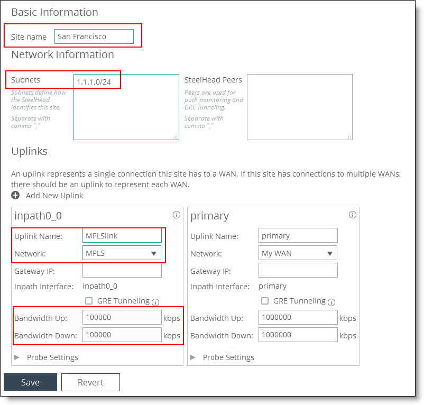Open the My WAN network dropdown
Image resolution: width=424 pixels, height=405 pixels.
coord(298,253)
